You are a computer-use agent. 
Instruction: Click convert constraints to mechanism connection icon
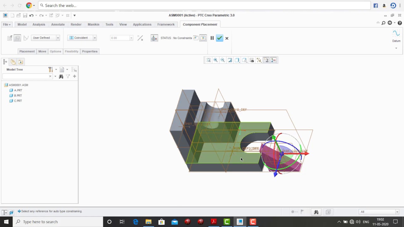pos(26,38)
